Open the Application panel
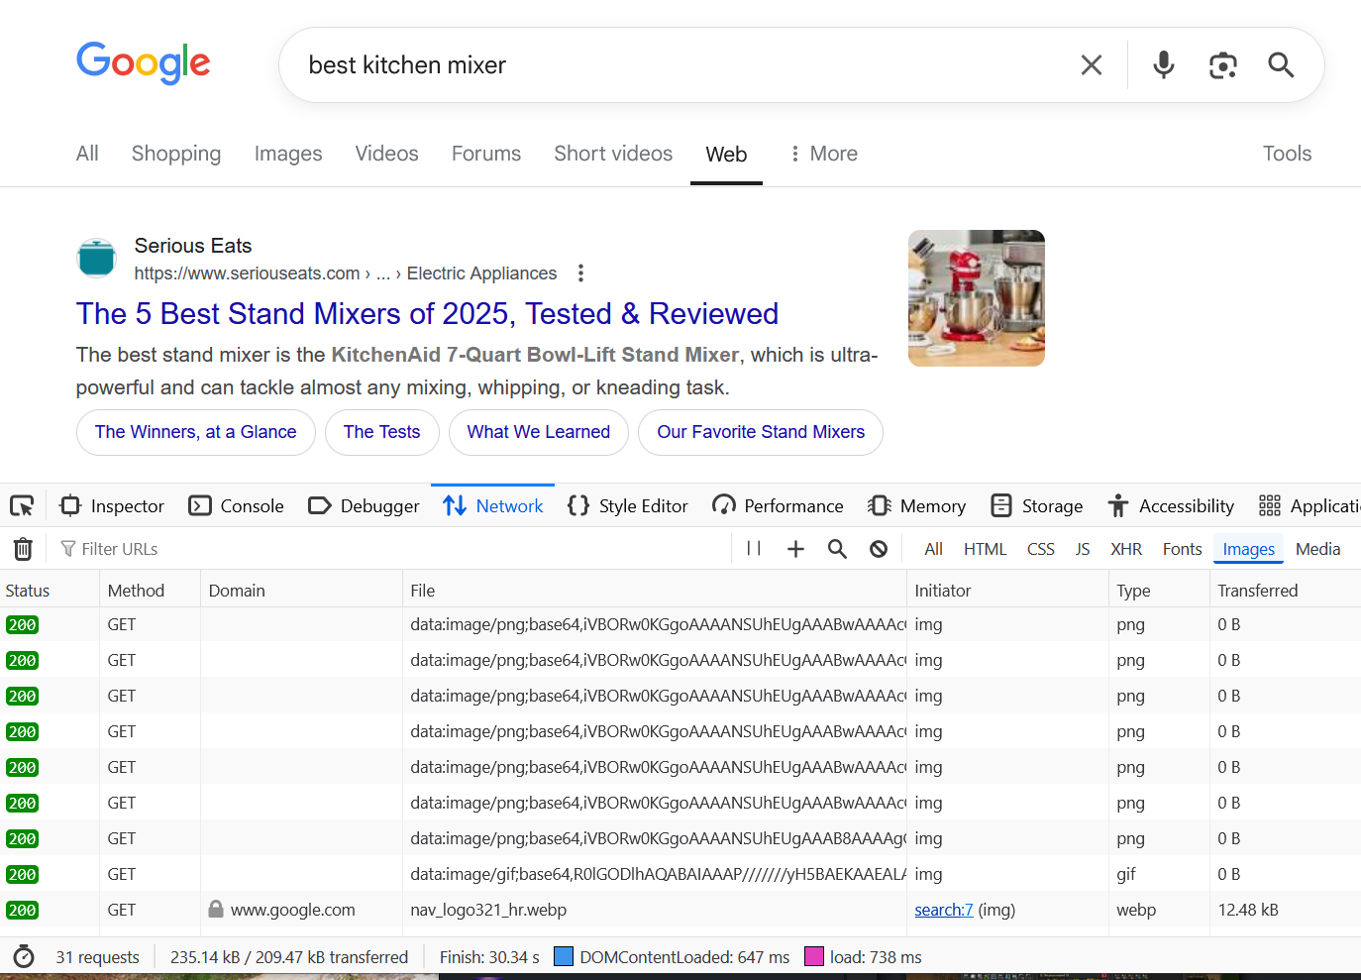 [x=1308, y=506]
